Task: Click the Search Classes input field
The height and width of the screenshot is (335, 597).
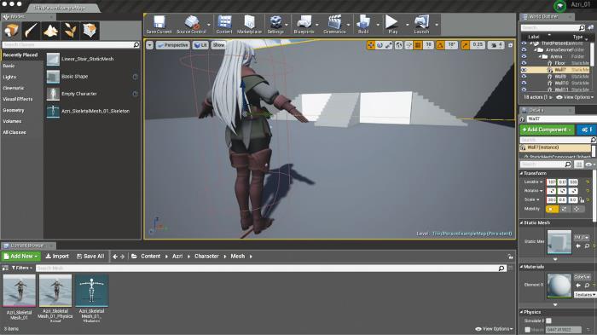Action: [x=71, y=45]
